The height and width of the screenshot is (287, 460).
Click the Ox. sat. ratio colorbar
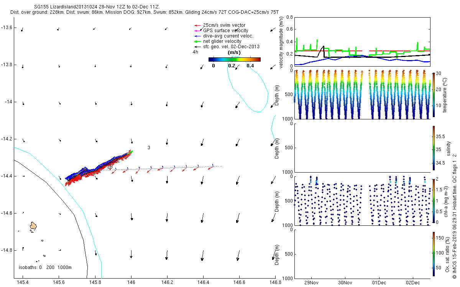[x=433, y=254]
